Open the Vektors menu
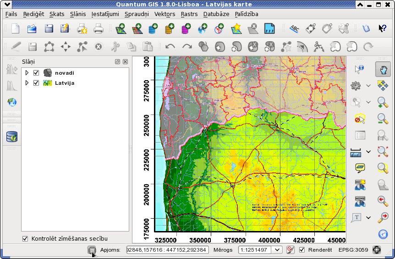Image resolution: width=395 pixels, height=259 pixels. [165, 14]
